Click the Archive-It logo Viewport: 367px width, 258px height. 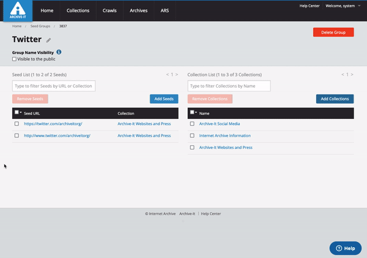pos(19,10)
